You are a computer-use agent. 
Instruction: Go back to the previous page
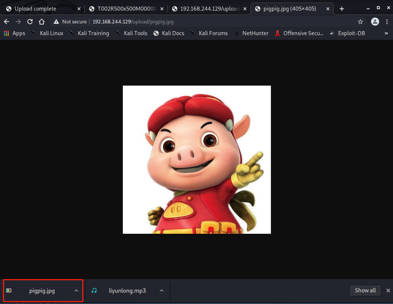tap(7, 22)
